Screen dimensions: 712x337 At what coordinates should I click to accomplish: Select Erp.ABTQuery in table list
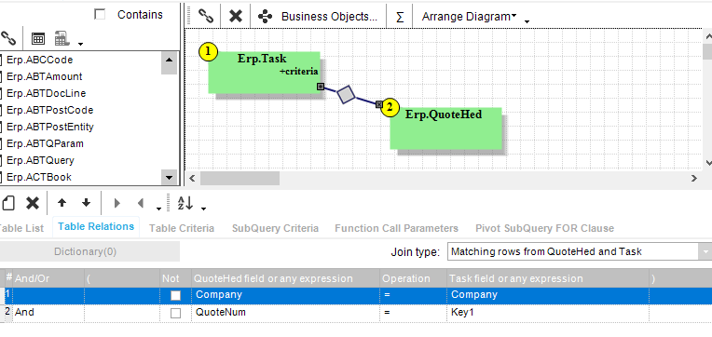point(40,160)
